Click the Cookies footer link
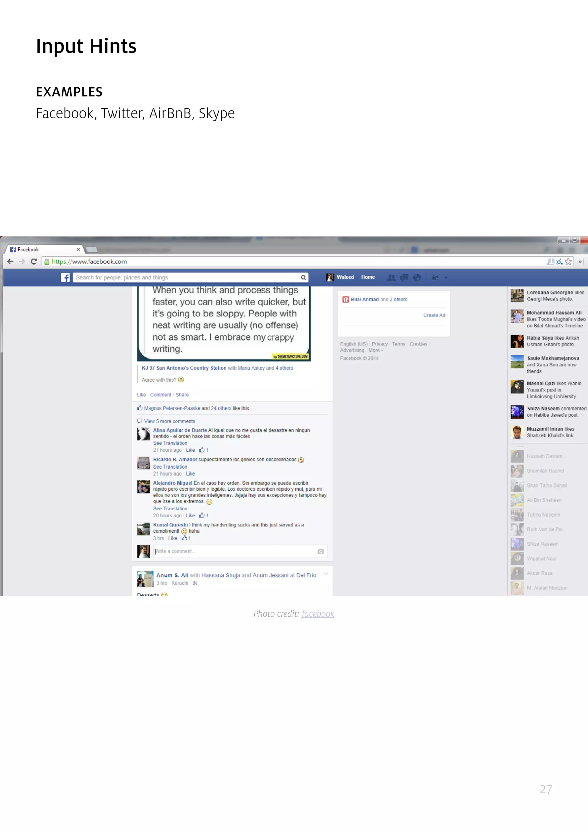Viewport: 588px width, 832px height. tap(418, 344)
